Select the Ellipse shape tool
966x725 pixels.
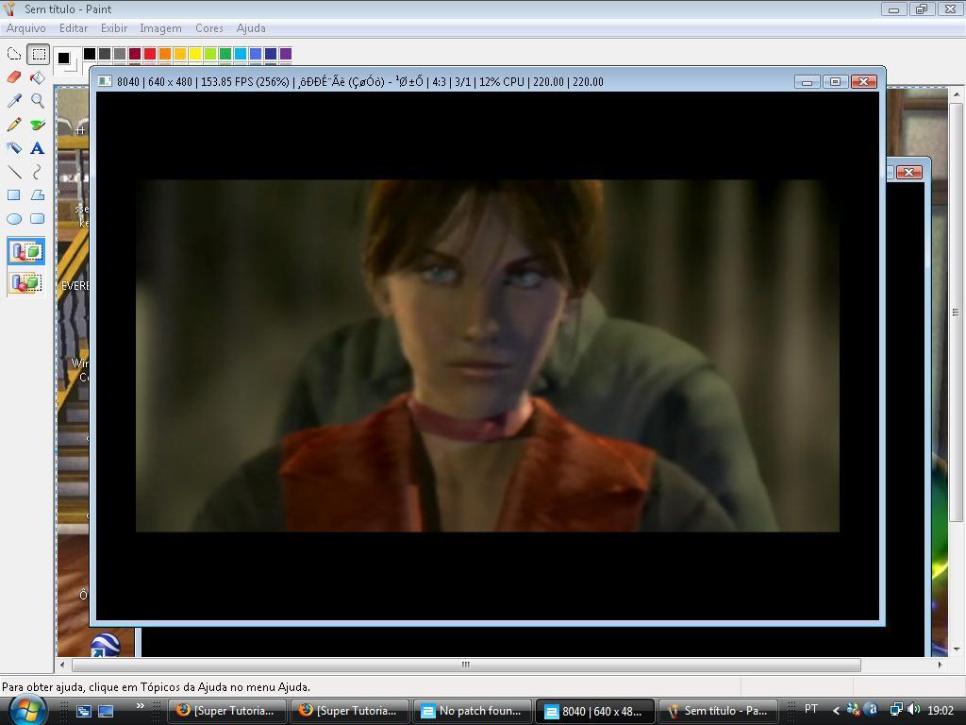tap(13, 218)
